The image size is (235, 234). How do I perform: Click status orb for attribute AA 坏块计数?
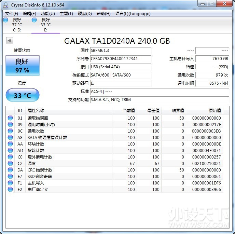(10, 144)
